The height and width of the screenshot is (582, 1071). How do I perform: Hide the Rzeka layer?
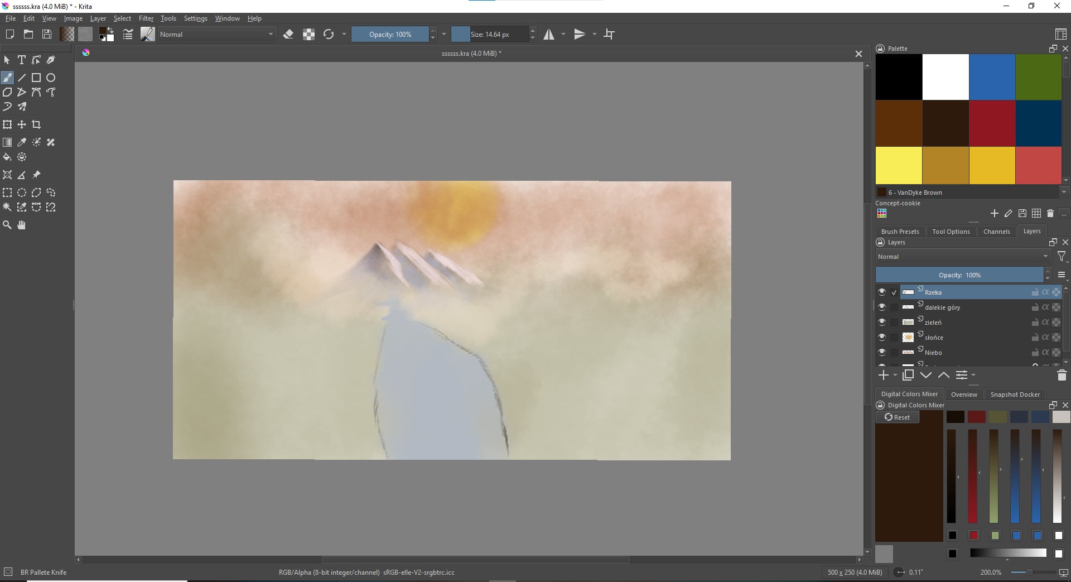click(x=881, y=292)
